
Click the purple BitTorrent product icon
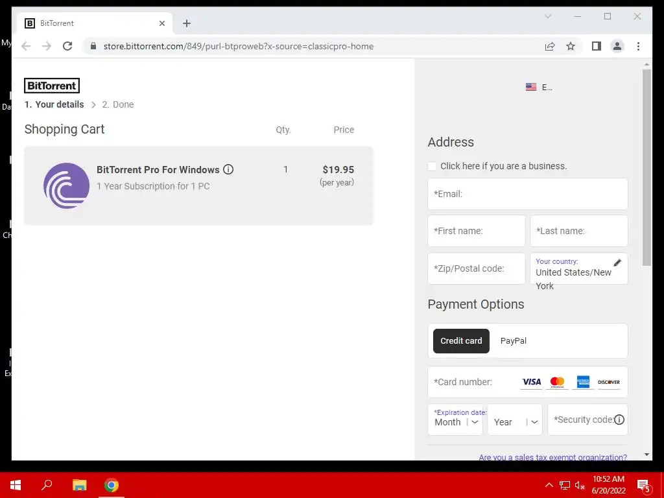pyautogui.click(x=67, y=185)
